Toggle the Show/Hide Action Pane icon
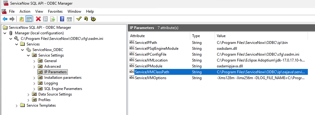 (x=69, y=19)
